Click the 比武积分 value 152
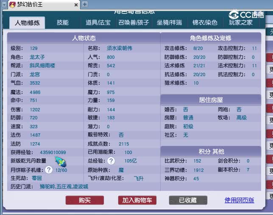Image resolution: width=273 pixels, height=215 pixels. 197,161
